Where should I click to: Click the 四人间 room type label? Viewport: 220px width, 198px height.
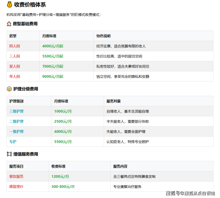point(15,46)
